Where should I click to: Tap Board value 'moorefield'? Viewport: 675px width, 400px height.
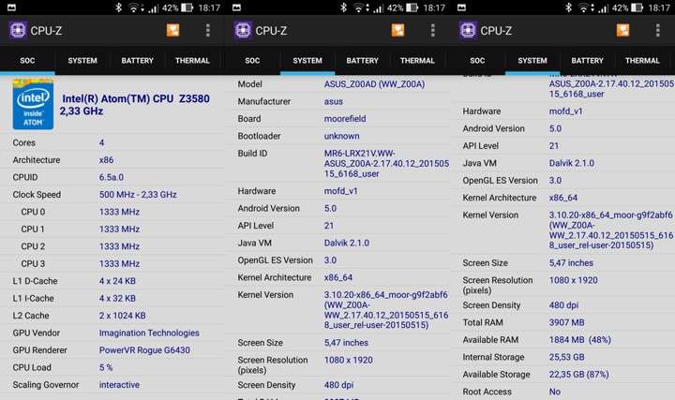click(345, 119)
